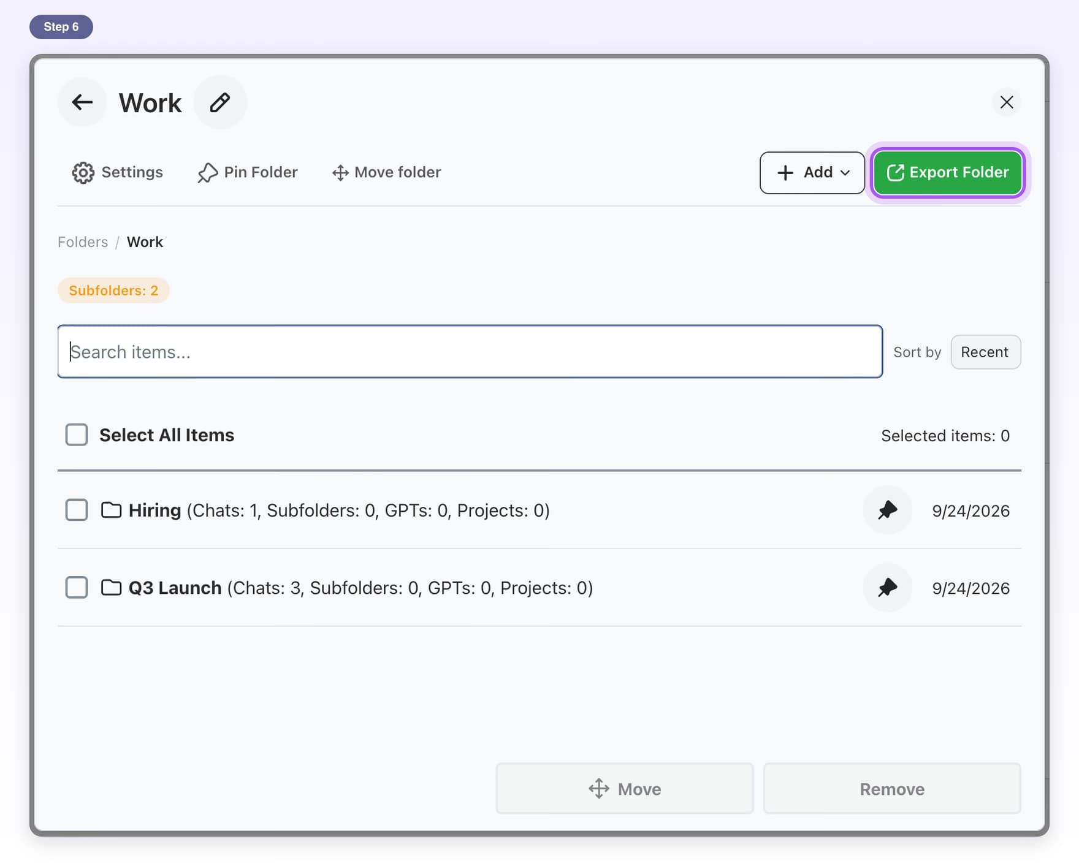The width and height of the screenshot is (1079, 866).
Task: Pin this folder via Pin Folder
Action: [248, 172]
